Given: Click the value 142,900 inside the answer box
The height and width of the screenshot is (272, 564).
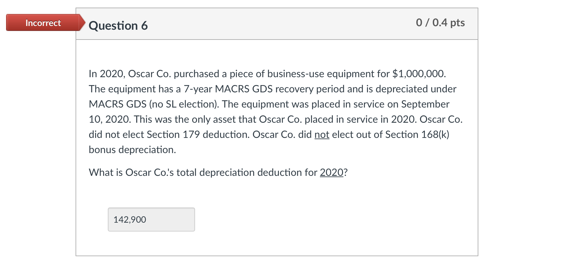Looking at the screenshot, I should pyautogui.click(x=130, y=219).
